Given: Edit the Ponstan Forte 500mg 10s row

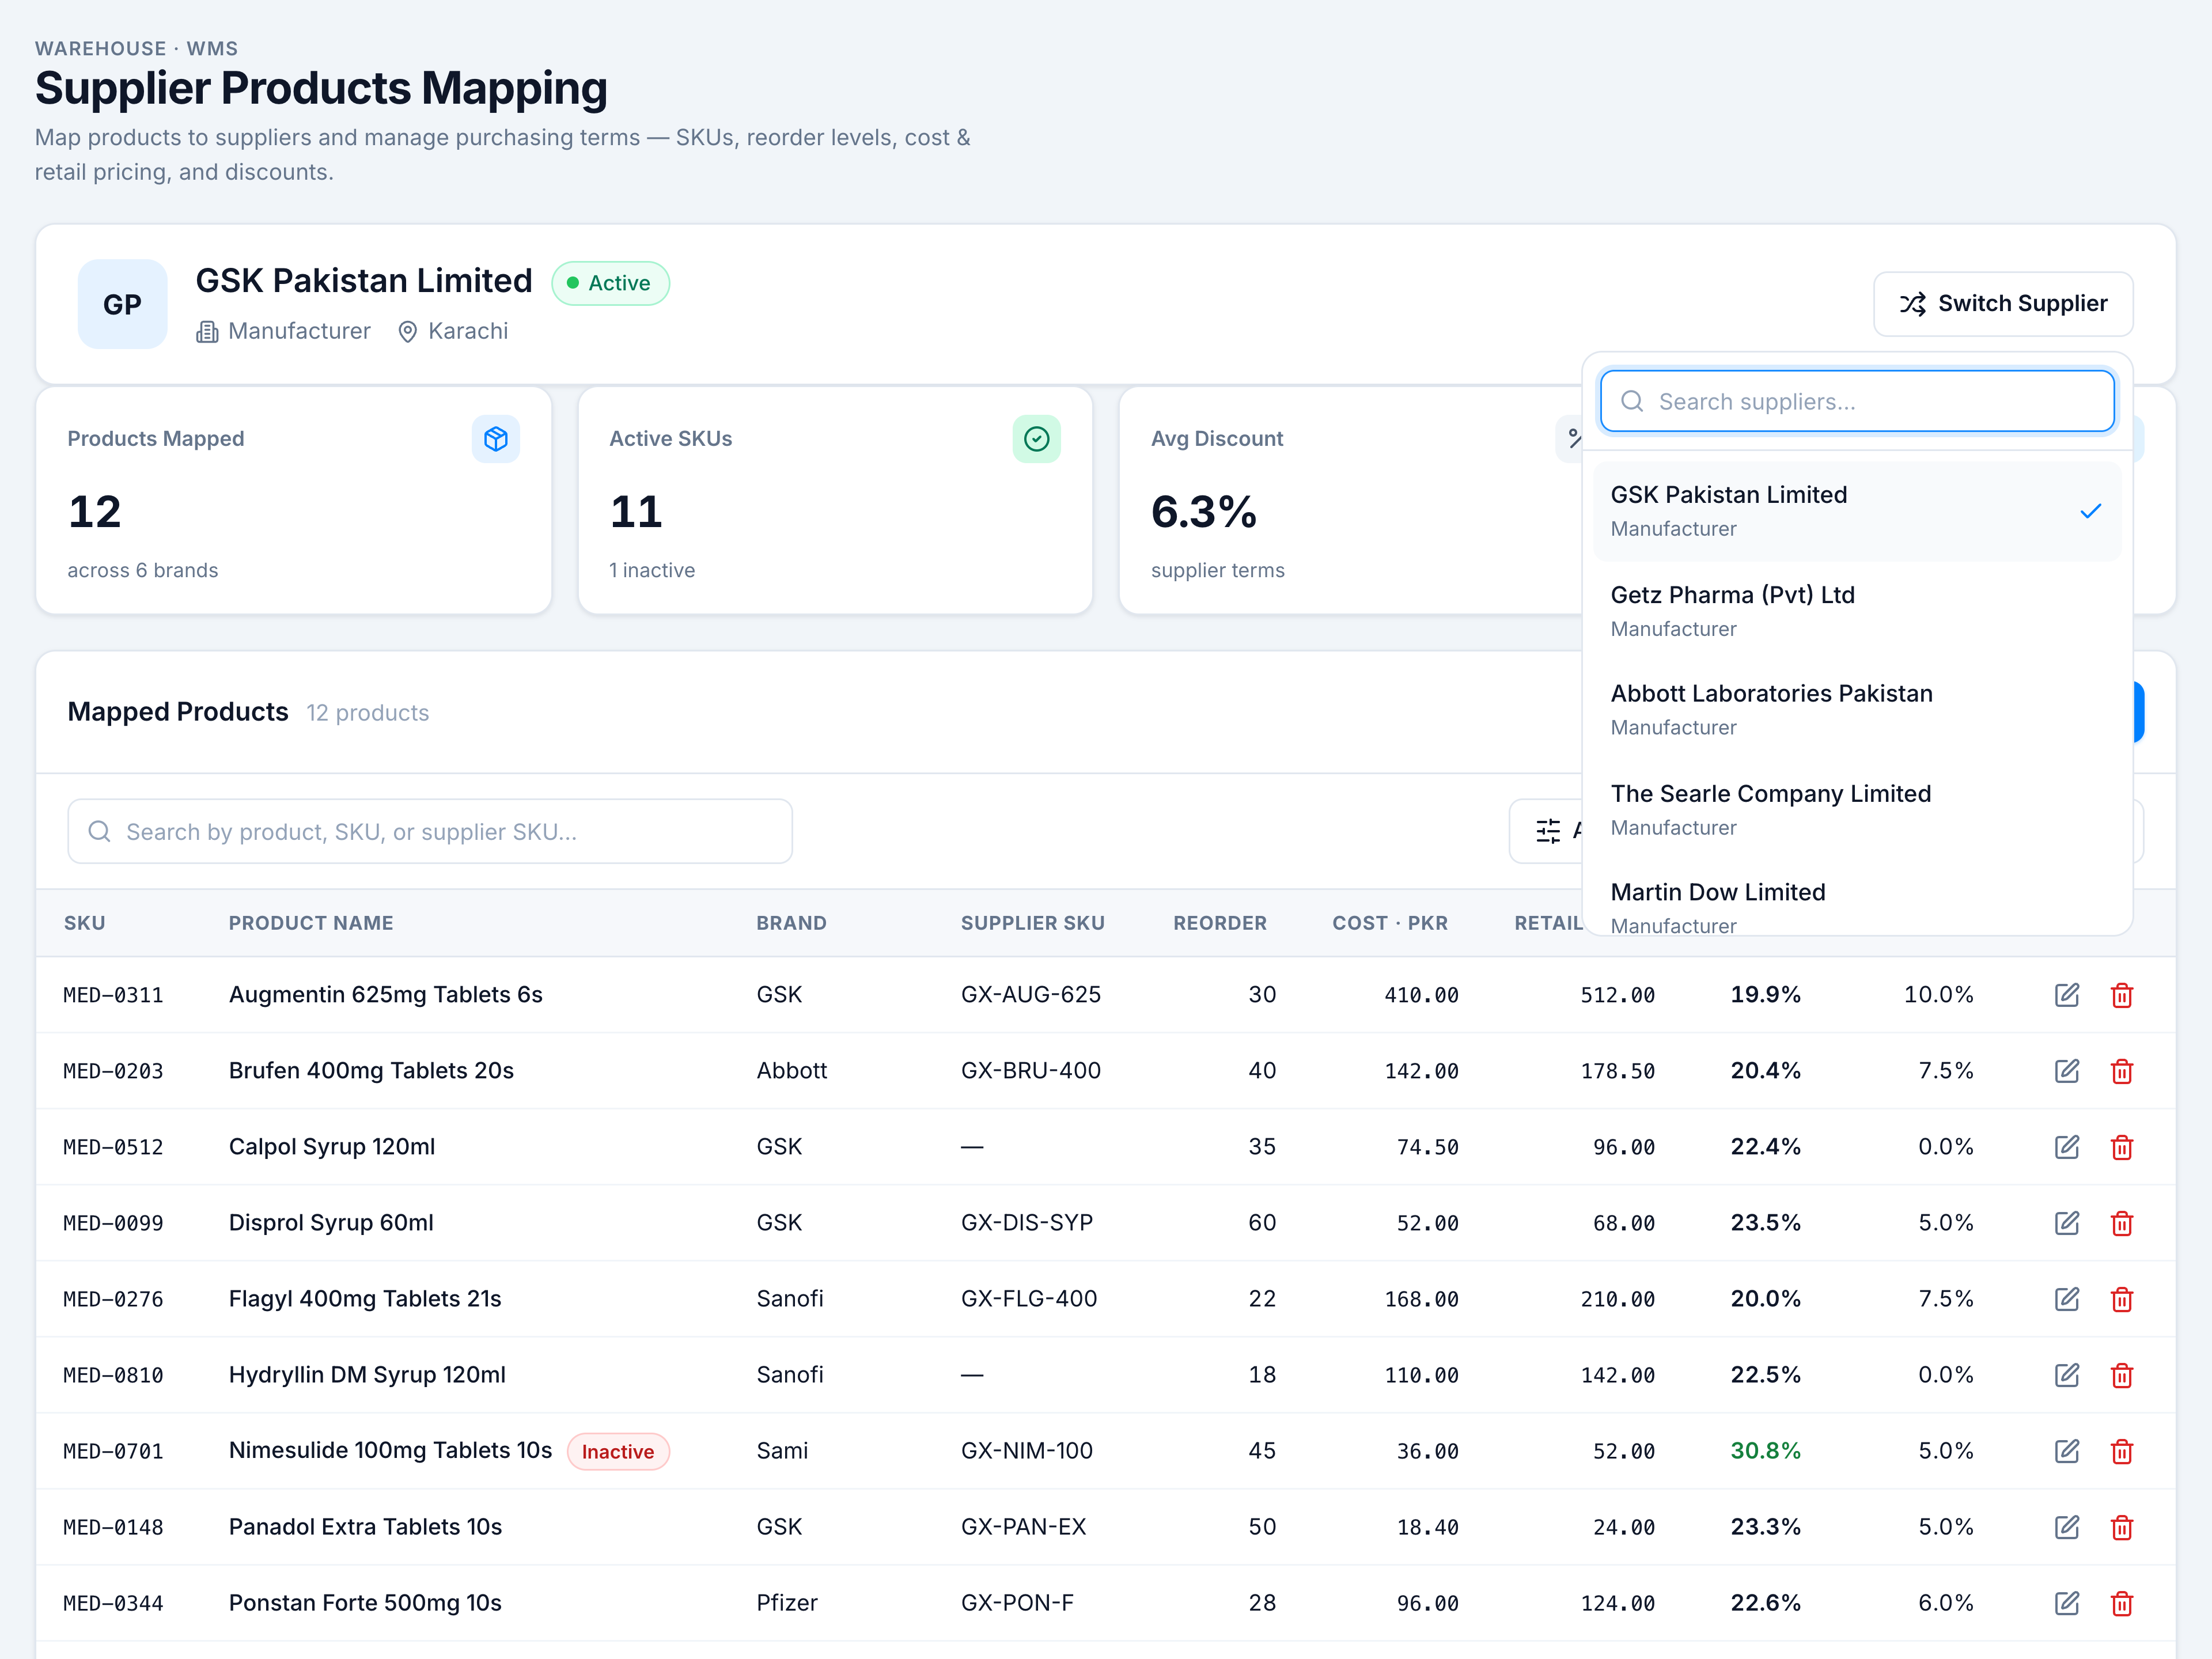Looking at the screenshot, I should point(2067,1603).
